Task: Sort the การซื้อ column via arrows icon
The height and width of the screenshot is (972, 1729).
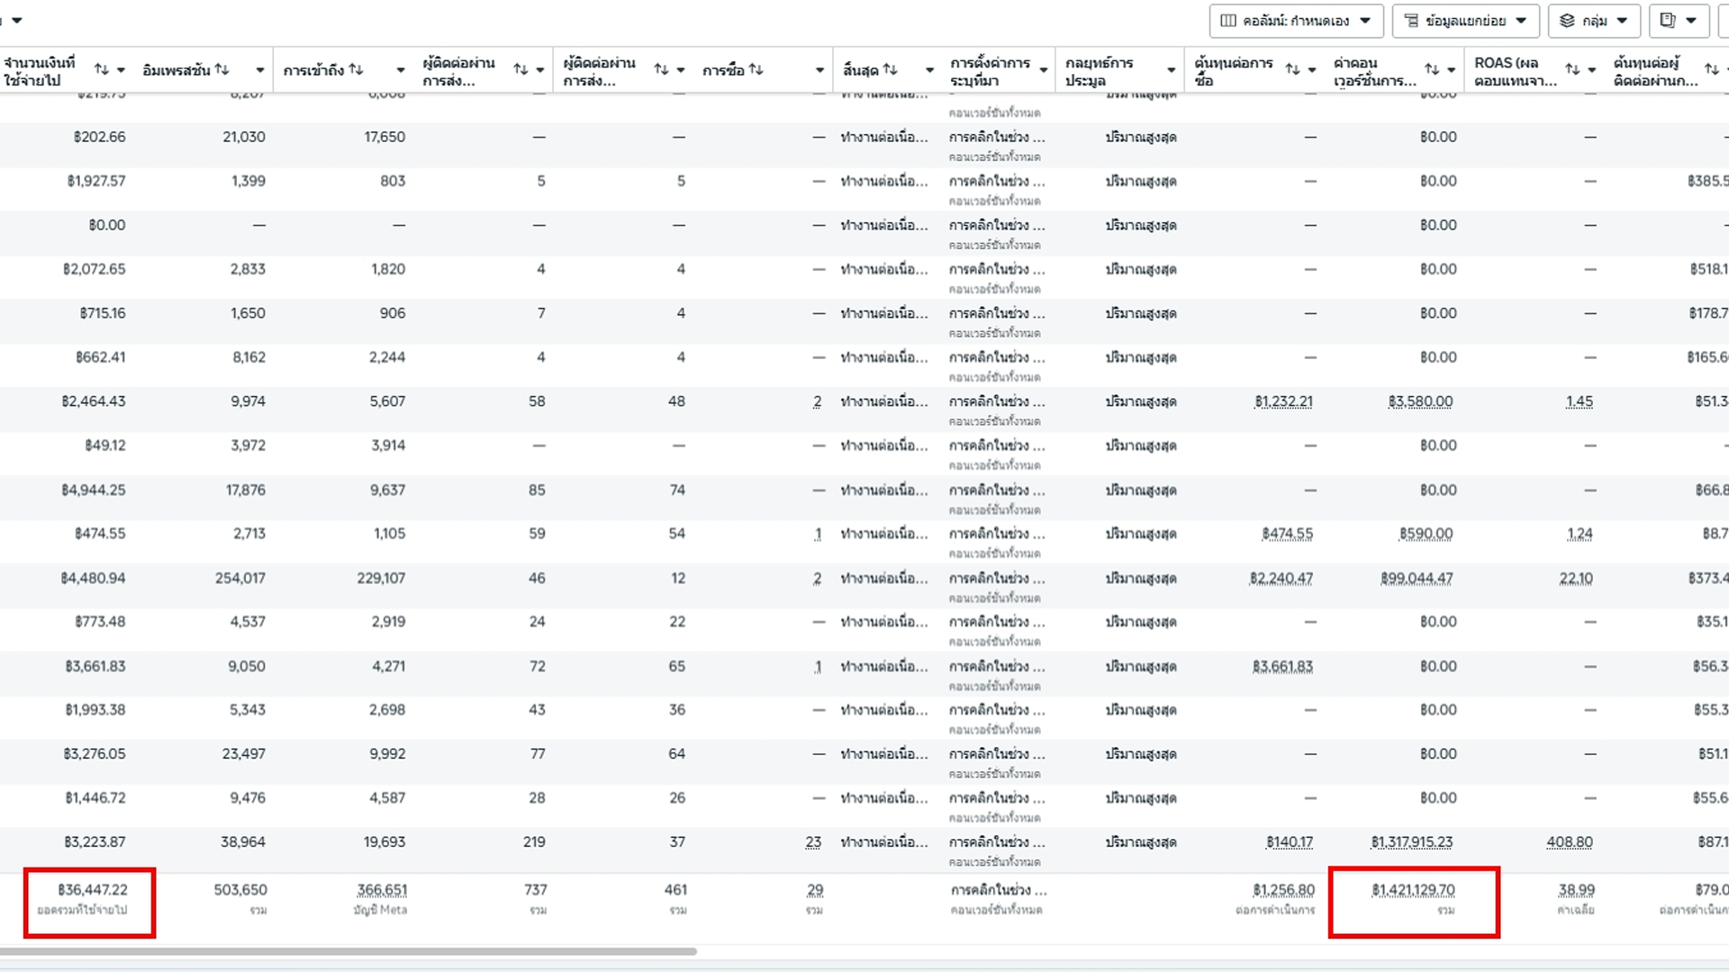Action: (756, 69)
